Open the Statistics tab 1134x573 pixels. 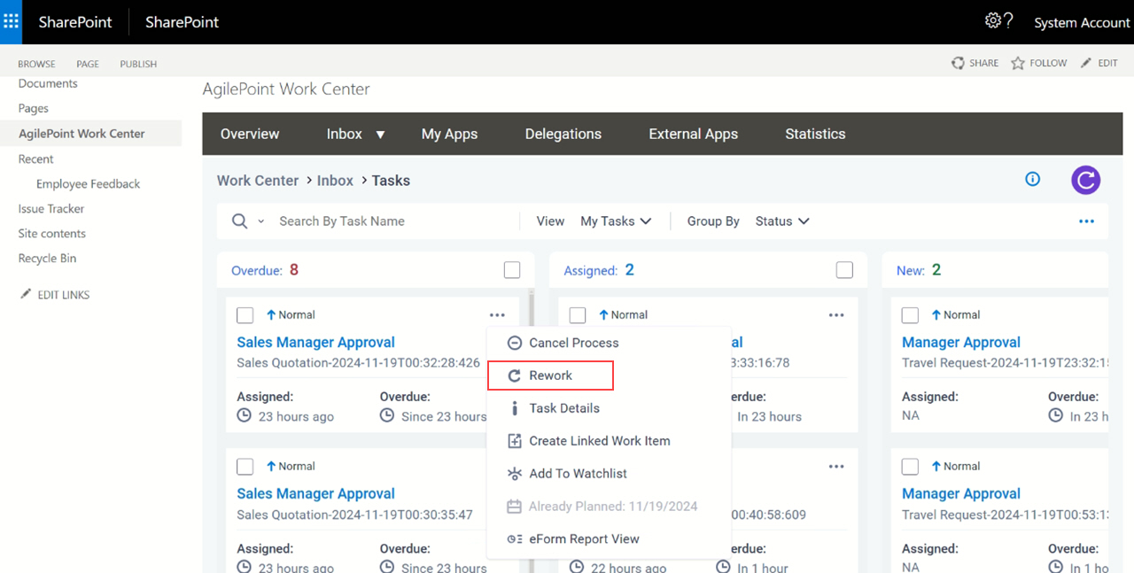point(815,134)
